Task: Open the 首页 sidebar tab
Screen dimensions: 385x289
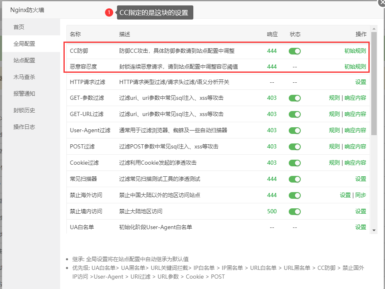Action: 19,27
